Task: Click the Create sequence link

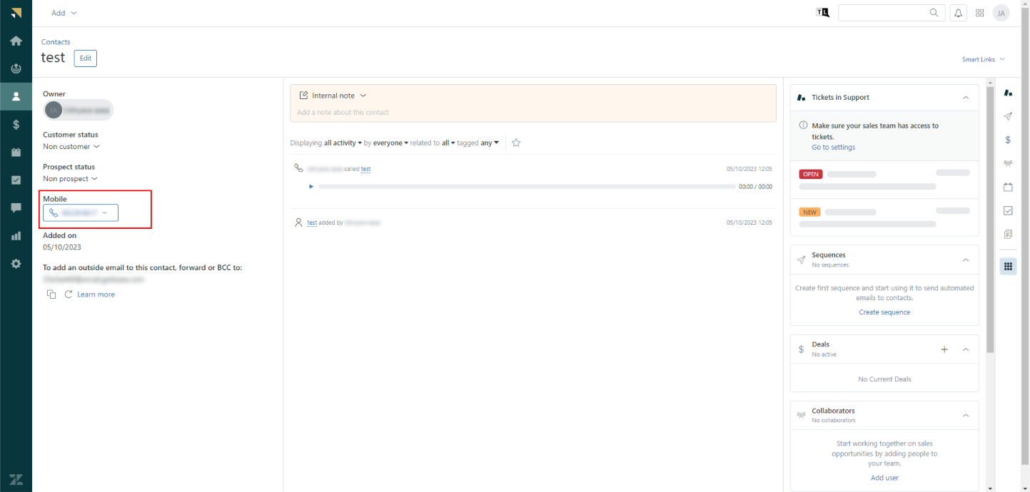Action: pyautogui.click(x=884, y=312)
